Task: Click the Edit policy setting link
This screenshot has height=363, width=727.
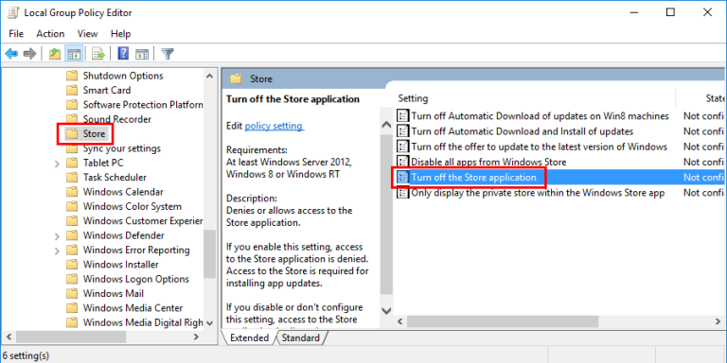Action: click(275, 126)
